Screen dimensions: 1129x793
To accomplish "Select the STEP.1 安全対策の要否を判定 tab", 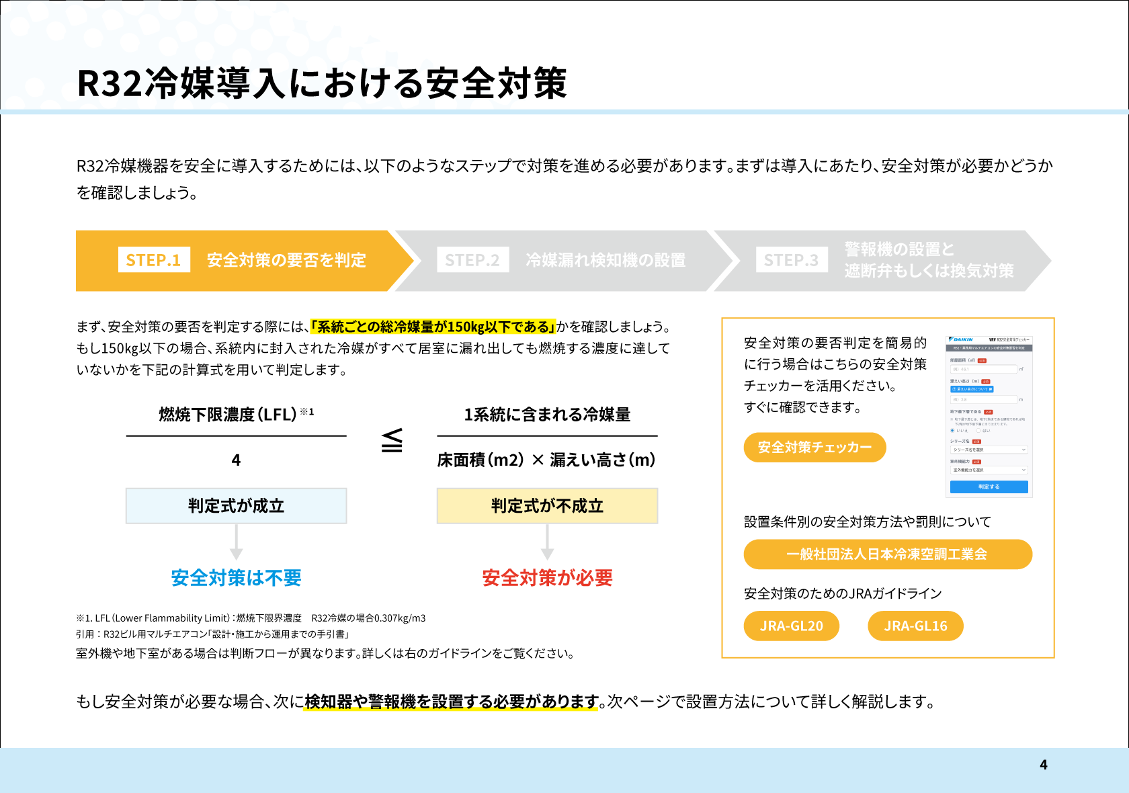I will 242,261.
